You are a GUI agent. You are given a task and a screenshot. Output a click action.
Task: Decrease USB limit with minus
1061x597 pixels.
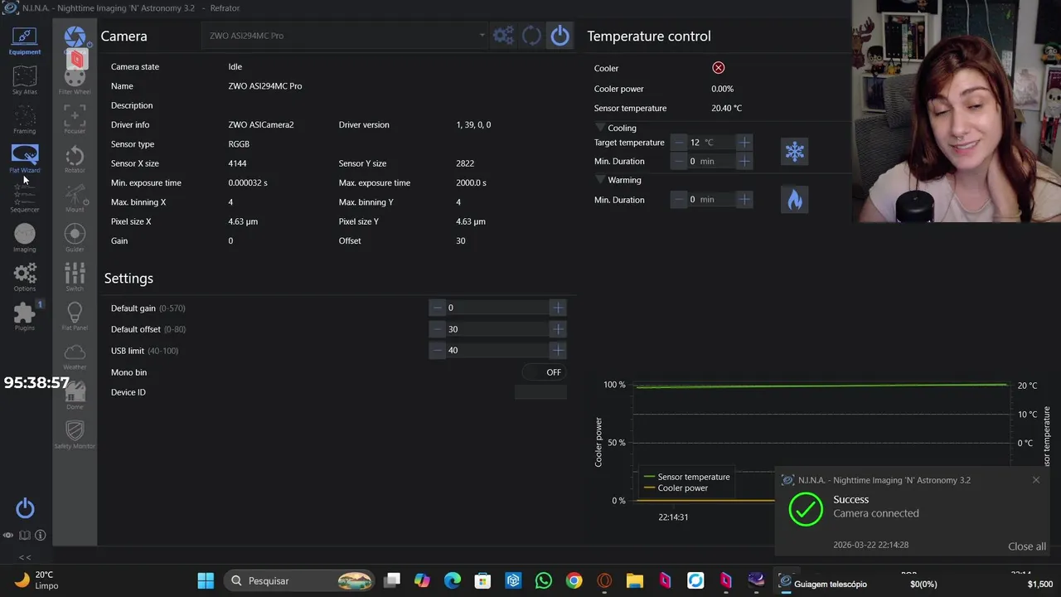[438, 350]
